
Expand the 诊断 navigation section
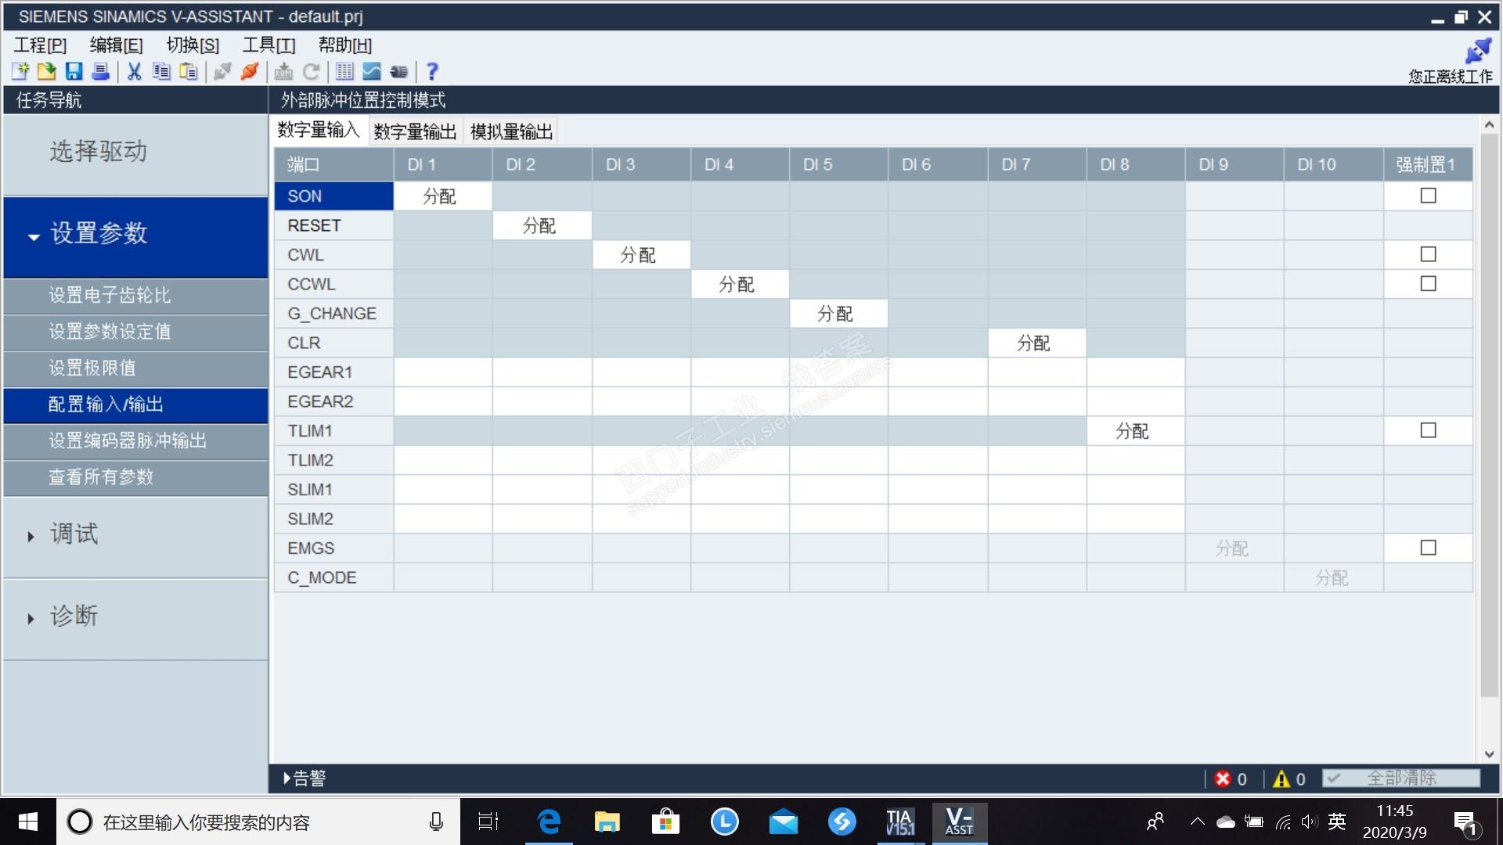74,617
